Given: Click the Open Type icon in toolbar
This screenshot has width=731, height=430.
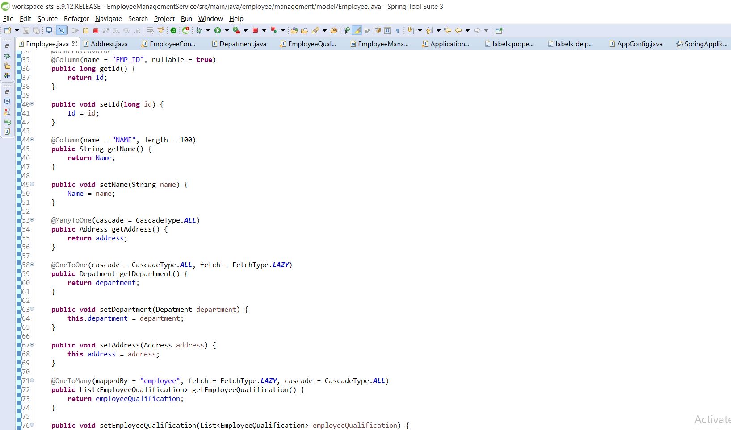Looking at the screenshot, I should (294, 30).
